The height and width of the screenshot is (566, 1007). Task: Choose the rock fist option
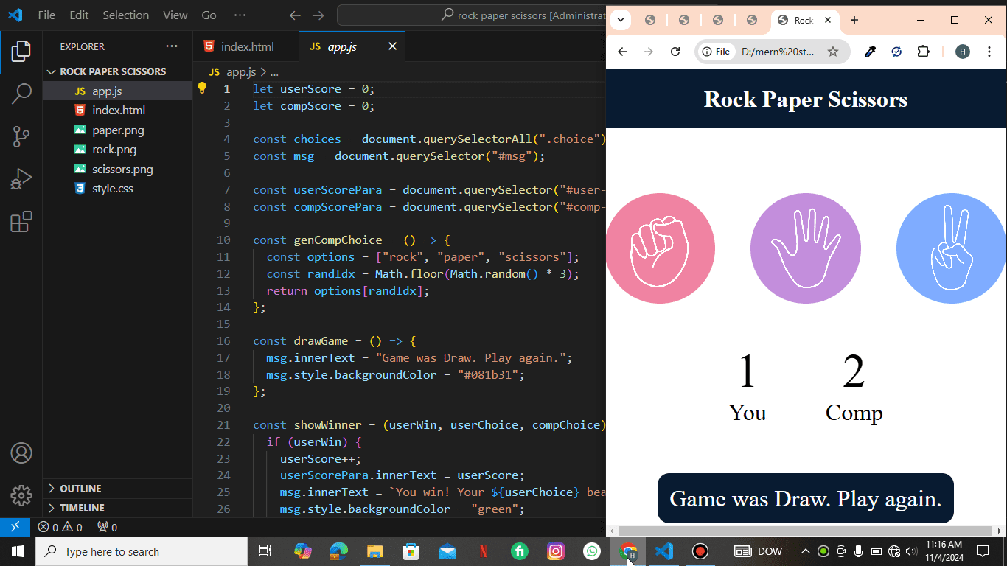point(659,248)
